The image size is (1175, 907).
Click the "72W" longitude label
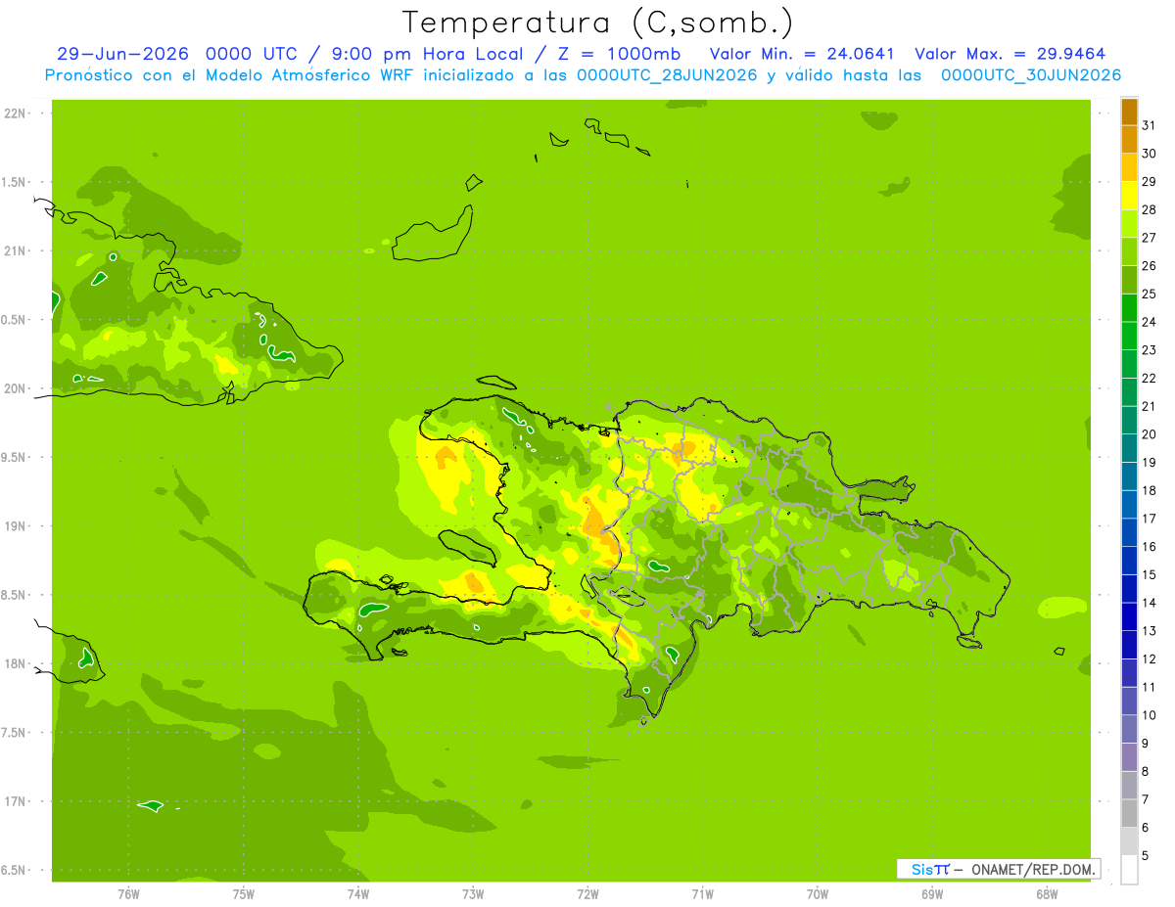tap(587, 894)
